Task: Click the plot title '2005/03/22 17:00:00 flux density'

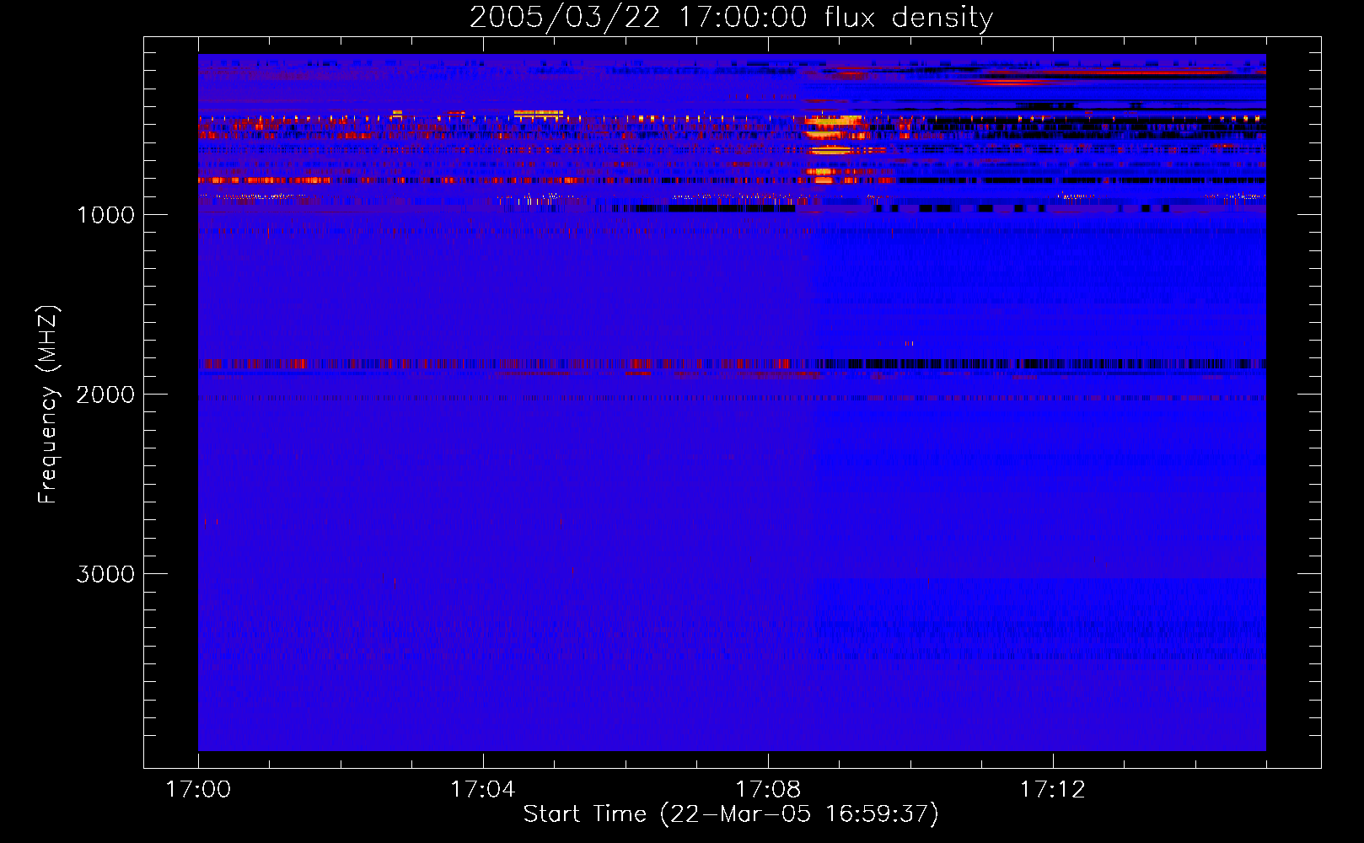Action: click(731, 17)
